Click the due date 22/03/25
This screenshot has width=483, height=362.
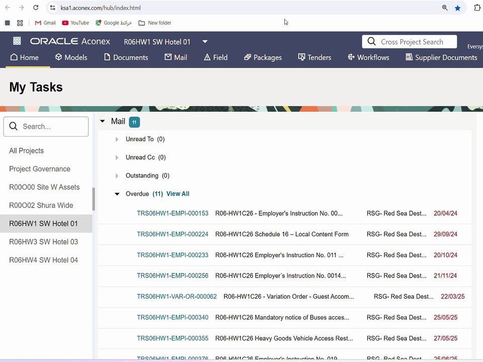point(452,297)
